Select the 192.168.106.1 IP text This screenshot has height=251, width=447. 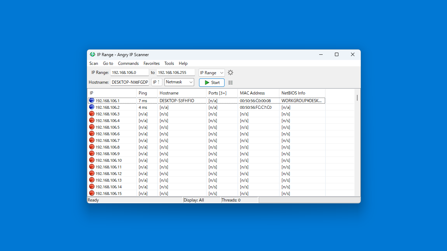coord(107,101)
